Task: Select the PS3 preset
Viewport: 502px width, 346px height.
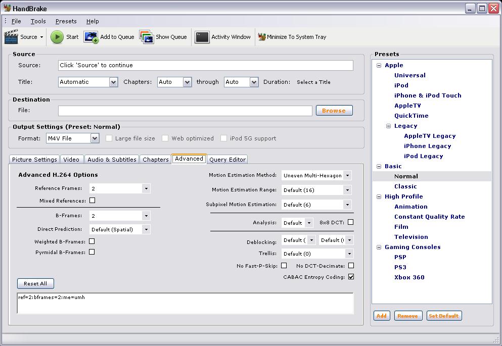Action: [400, 267]
